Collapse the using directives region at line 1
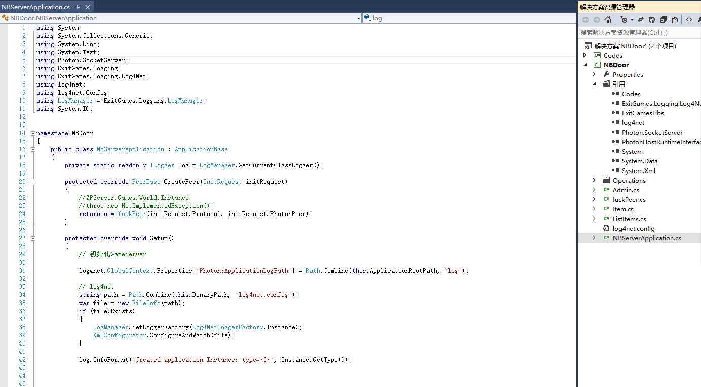This screenshot has height=387, width=701. [x=33, y=28]
